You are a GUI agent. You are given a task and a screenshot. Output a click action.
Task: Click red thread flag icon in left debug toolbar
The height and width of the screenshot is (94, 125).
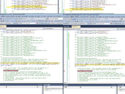coord(37,23)
